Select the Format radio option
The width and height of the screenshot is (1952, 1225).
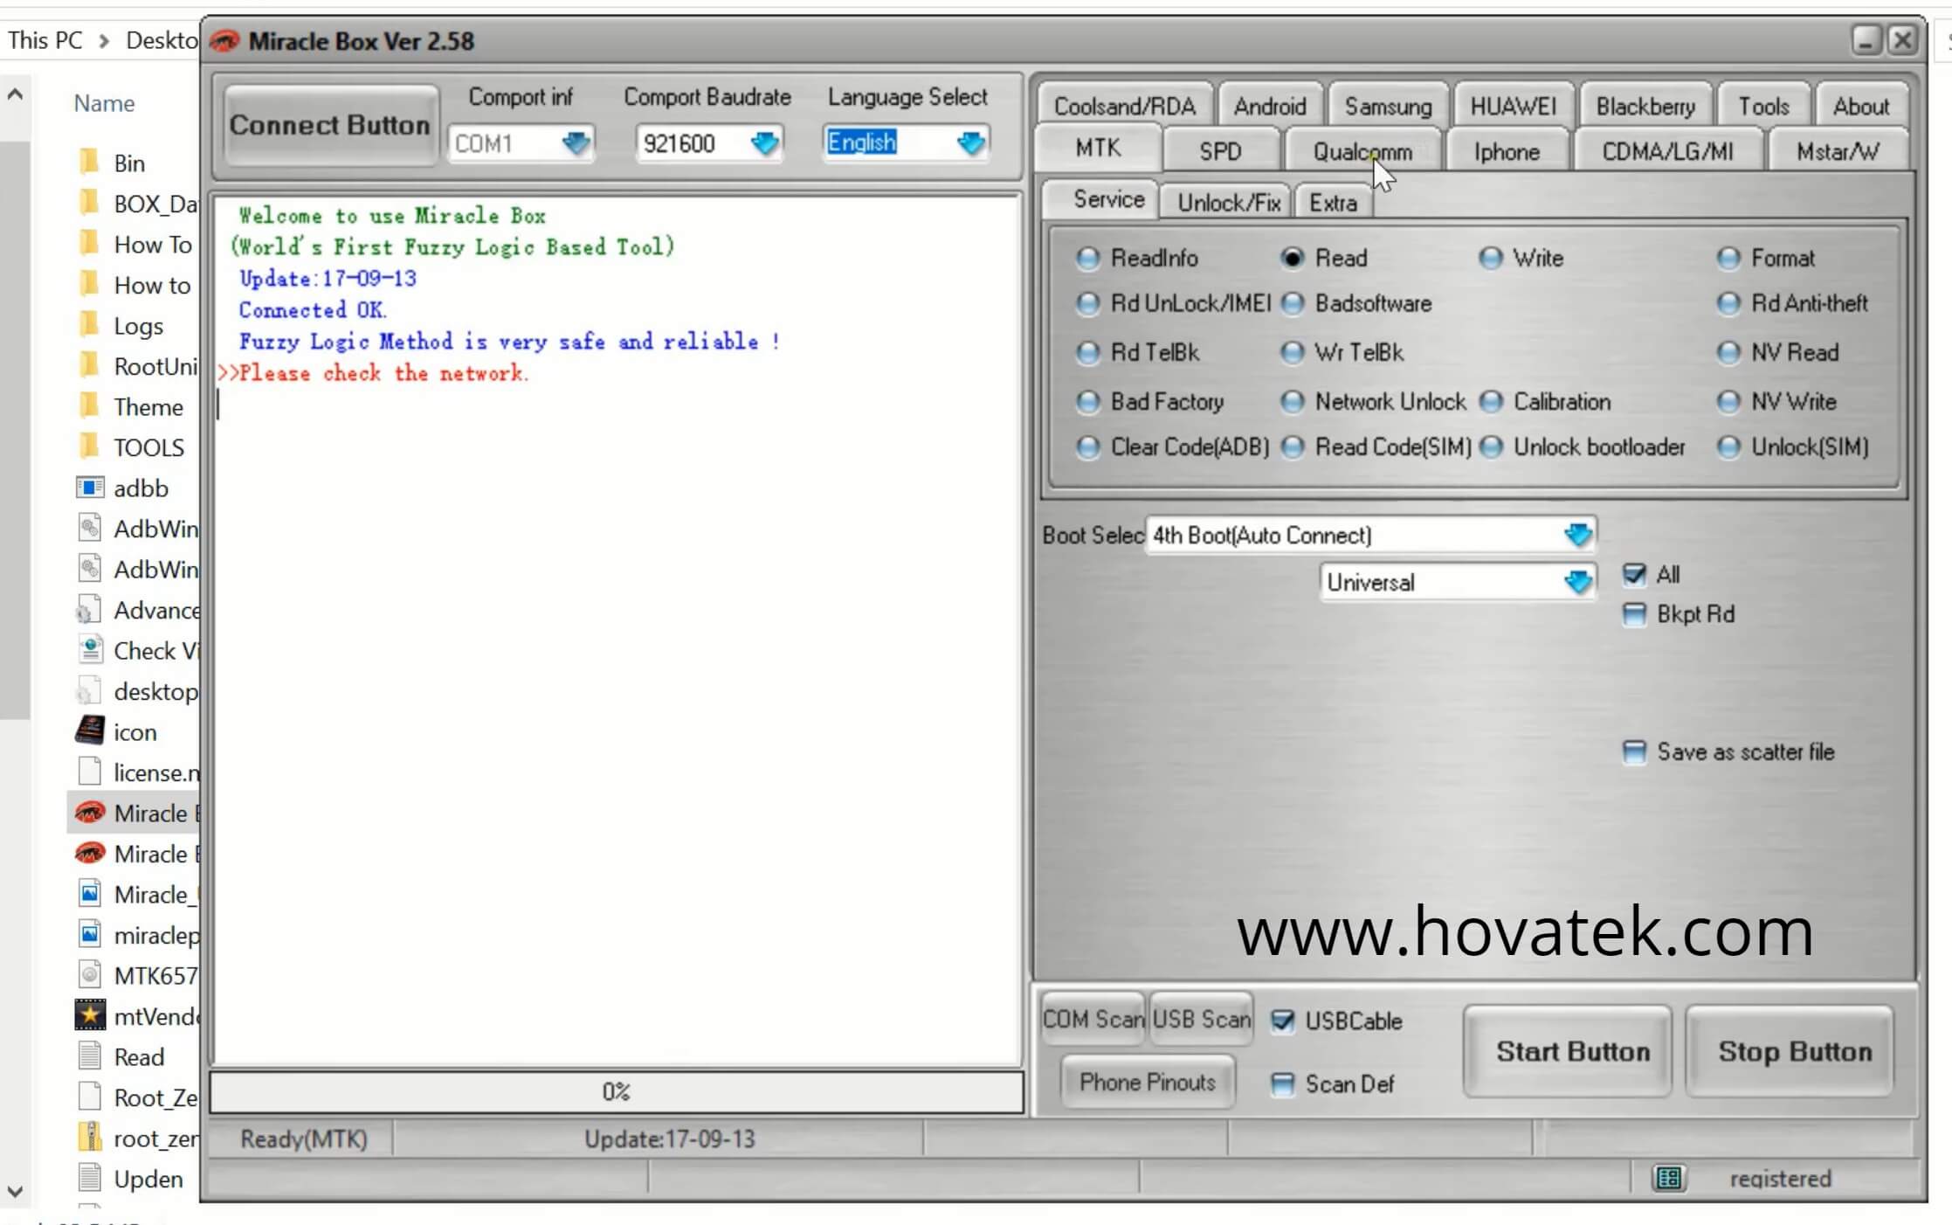coord(1728,259)
